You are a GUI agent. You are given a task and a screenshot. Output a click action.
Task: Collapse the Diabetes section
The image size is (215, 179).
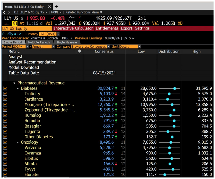click(x=18, y=88)
